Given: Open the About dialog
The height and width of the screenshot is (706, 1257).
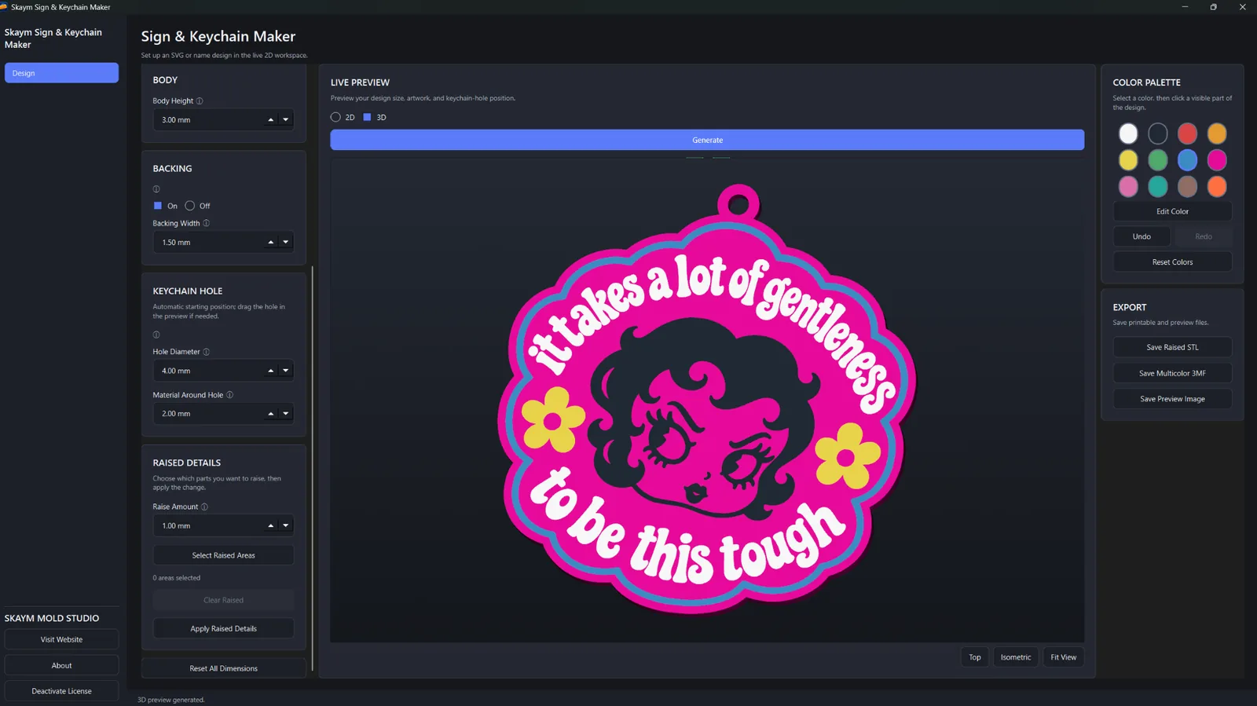Looking at the screenshot, I should [x=61, y=665].
